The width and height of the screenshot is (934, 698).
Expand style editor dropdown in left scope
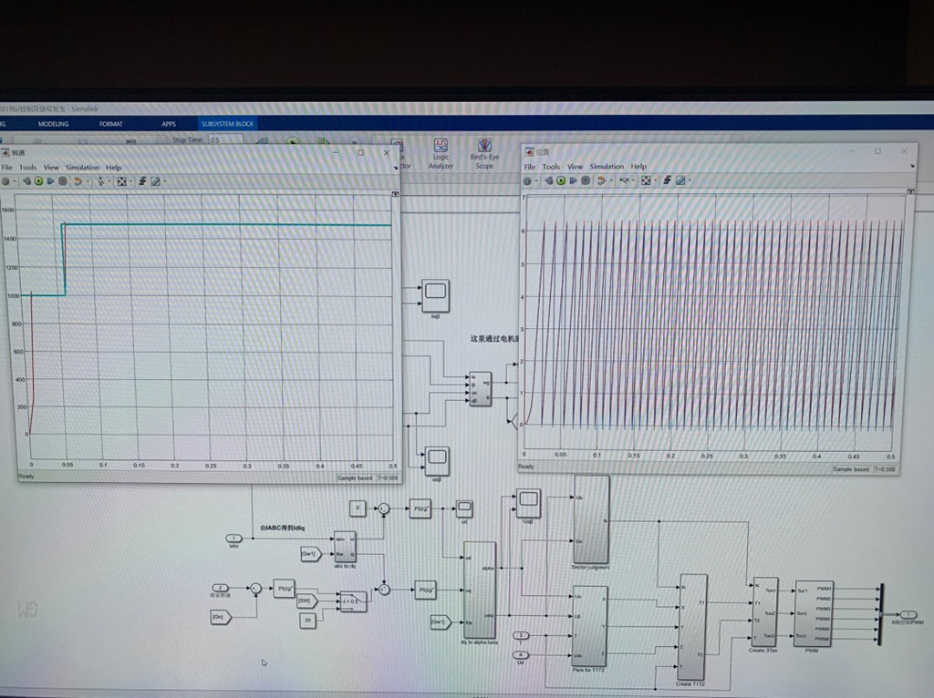coord(164,181)
